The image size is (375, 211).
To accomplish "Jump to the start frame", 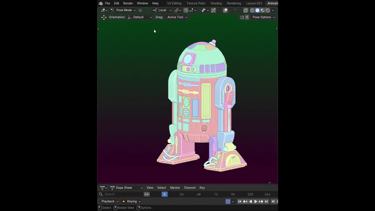I will pos(240,201).
